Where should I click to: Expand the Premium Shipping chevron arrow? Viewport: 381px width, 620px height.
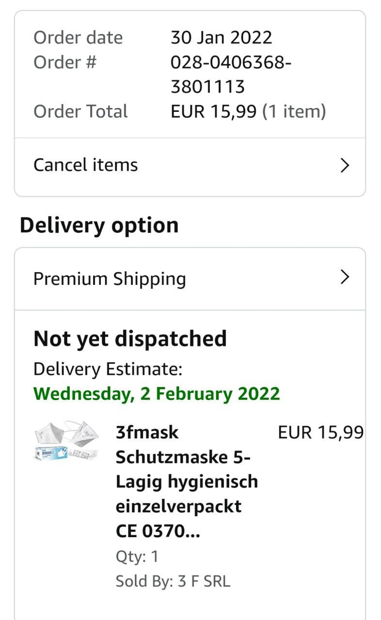pyautogui.click(x=345, y=277)
